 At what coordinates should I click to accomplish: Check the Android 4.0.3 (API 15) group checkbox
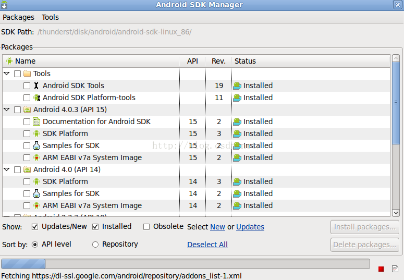[17, 109]
